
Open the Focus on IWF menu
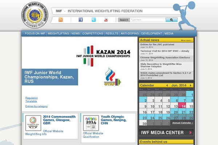tap(35, 33)
